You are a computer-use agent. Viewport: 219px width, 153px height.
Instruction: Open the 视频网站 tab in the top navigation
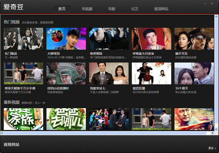(x=162, y=8)
